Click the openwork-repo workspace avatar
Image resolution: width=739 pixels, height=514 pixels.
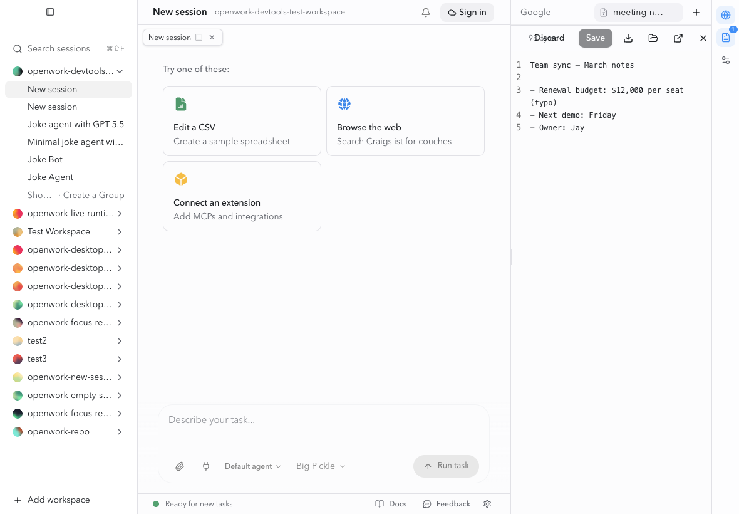click(18, 432)
